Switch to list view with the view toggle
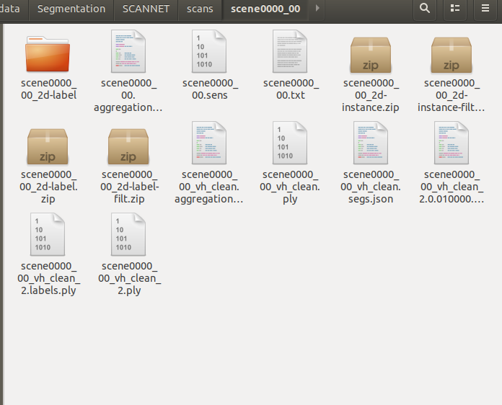Viewport: 502px width, 405px height. point(455,9)
